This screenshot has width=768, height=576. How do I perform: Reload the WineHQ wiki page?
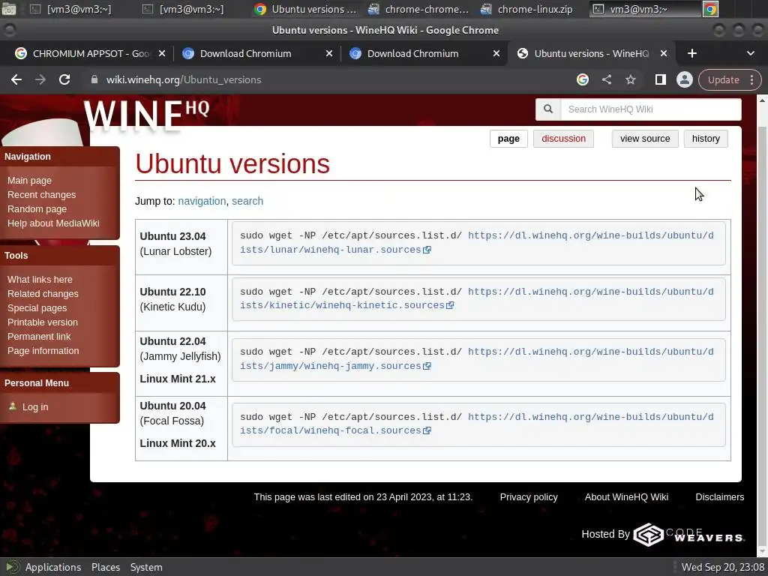click(x=64, y=79)
